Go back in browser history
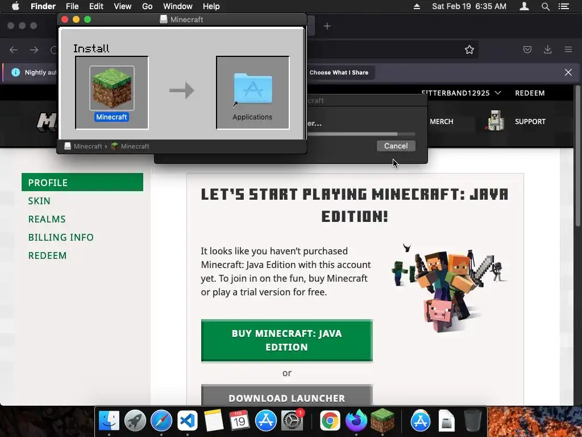Image resolution: width=582 pixels, height=437 pixels. pos(14,50)
